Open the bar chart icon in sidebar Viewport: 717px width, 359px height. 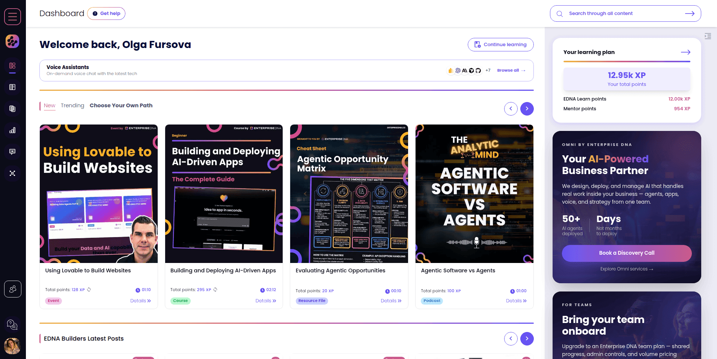pos(12,130)
